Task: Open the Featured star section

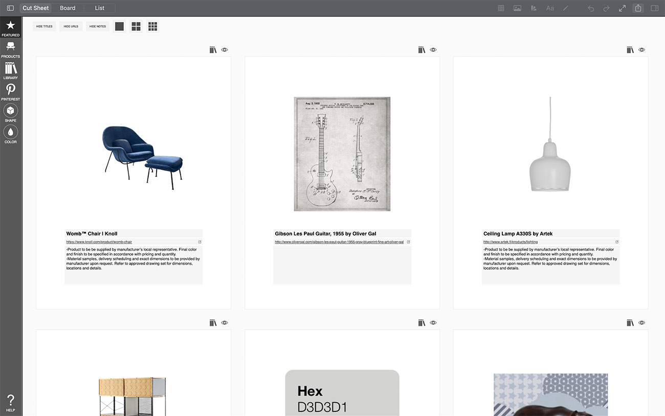Action: tap(10, 28)
